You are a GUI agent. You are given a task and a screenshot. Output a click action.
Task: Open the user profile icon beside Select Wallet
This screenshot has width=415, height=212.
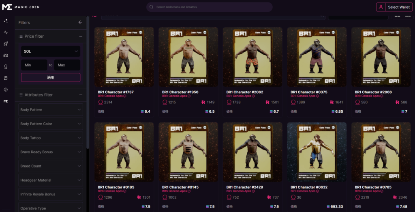(x=381, y=7)
